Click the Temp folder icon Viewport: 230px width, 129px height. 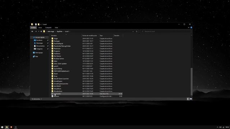[52, 76]
